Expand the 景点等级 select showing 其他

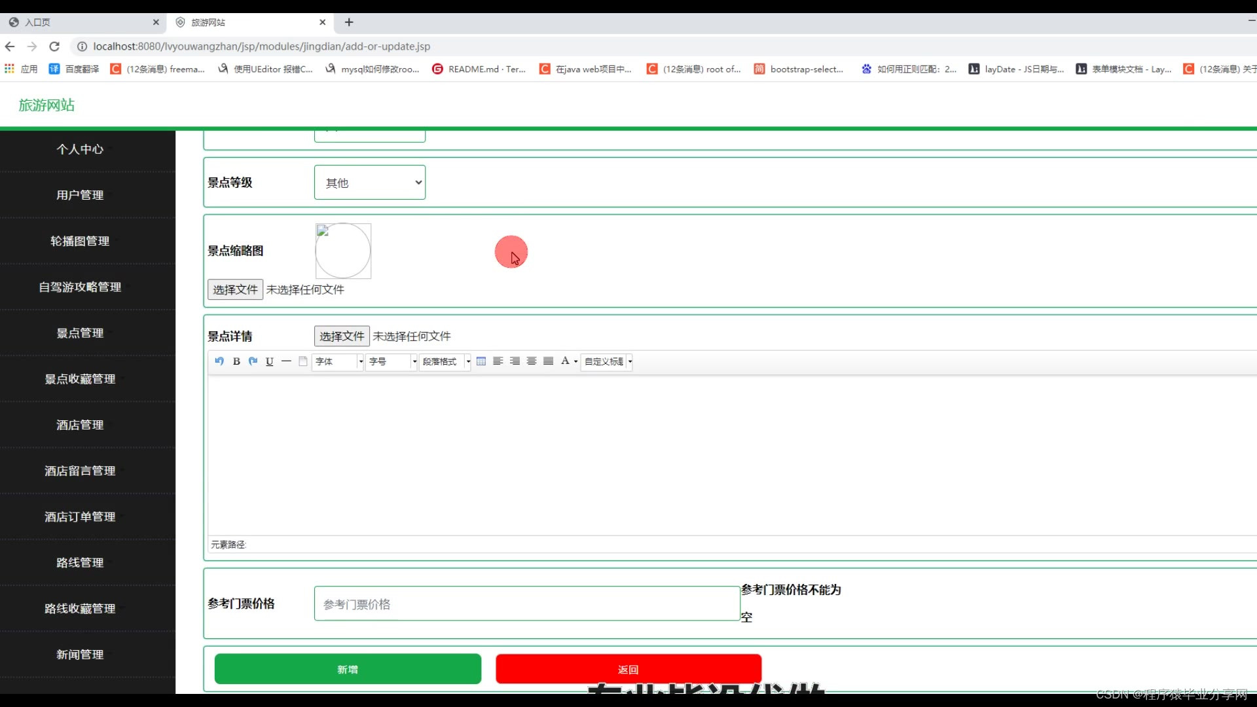370,183
